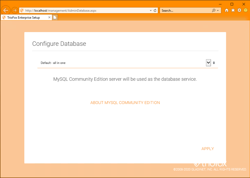Minimize the browser window
Image resolution: width=250 pixels, height=178 pixels.
coord(220,4)
